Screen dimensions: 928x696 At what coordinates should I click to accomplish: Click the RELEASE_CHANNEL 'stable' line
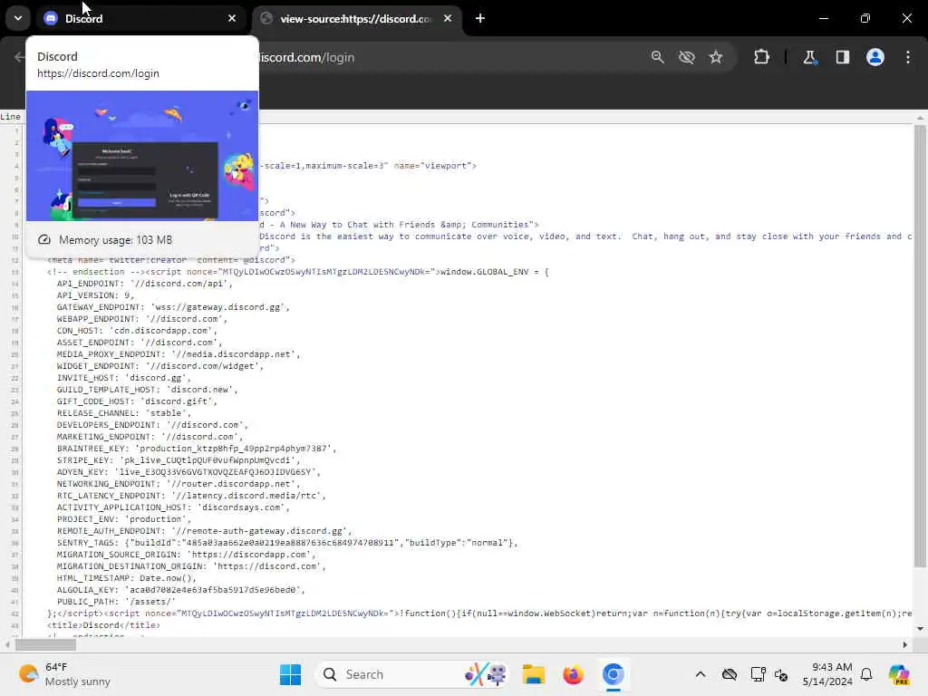point(123,413)
